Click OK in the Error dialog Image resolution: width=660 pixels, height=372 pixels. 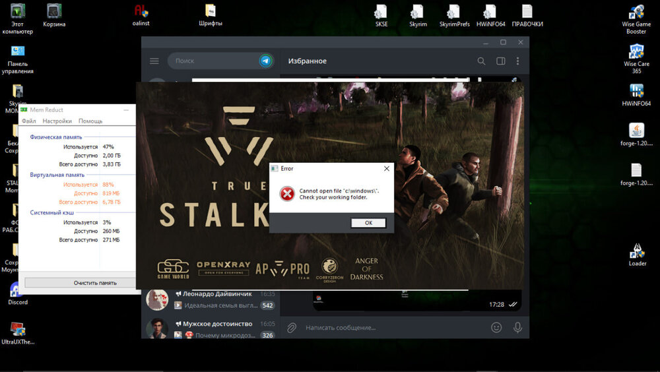[x=368, y=223]
